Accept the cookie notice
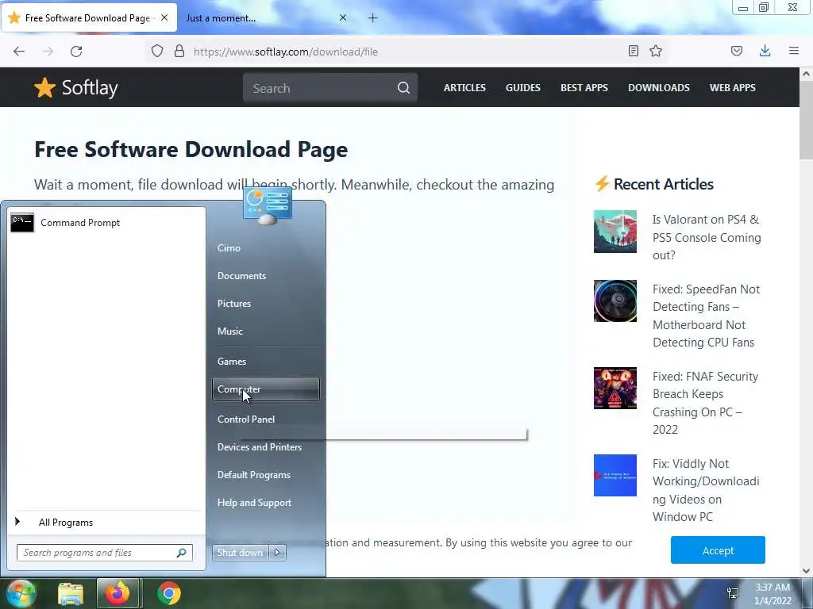The height and width of the screenshot is (609, 813). [718, 550]
